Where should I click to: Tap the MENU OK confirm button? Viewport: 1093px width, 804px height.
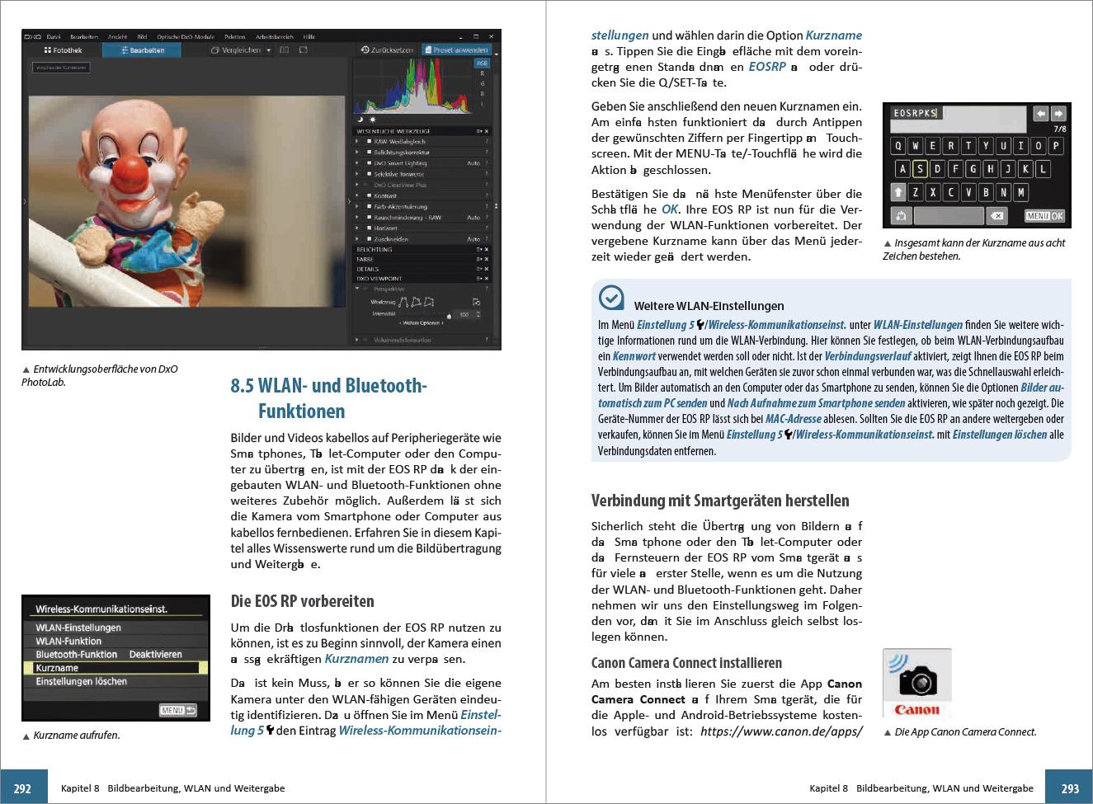pyautogui.click(x=1044, y=216)
